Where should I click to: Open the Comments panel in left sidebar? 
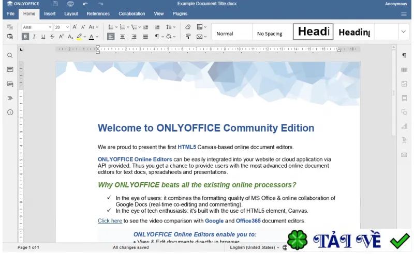point(10,70)
